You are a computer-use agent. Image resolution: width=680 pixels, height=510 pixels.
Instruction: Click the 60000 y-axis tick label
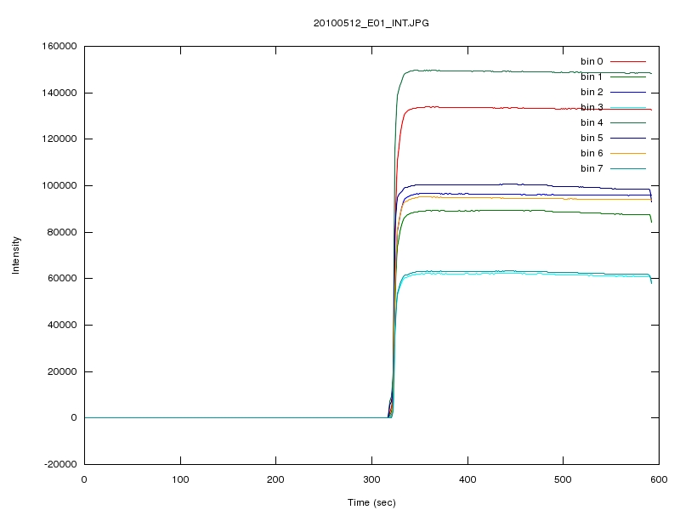tap(62, 279)
